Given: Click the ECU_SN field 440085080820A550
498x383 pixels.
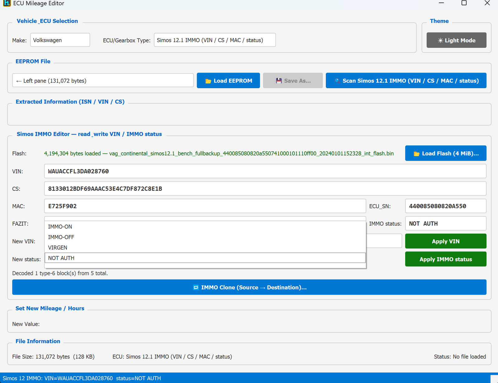Looking at the screenshot, I should click(446, 206).
